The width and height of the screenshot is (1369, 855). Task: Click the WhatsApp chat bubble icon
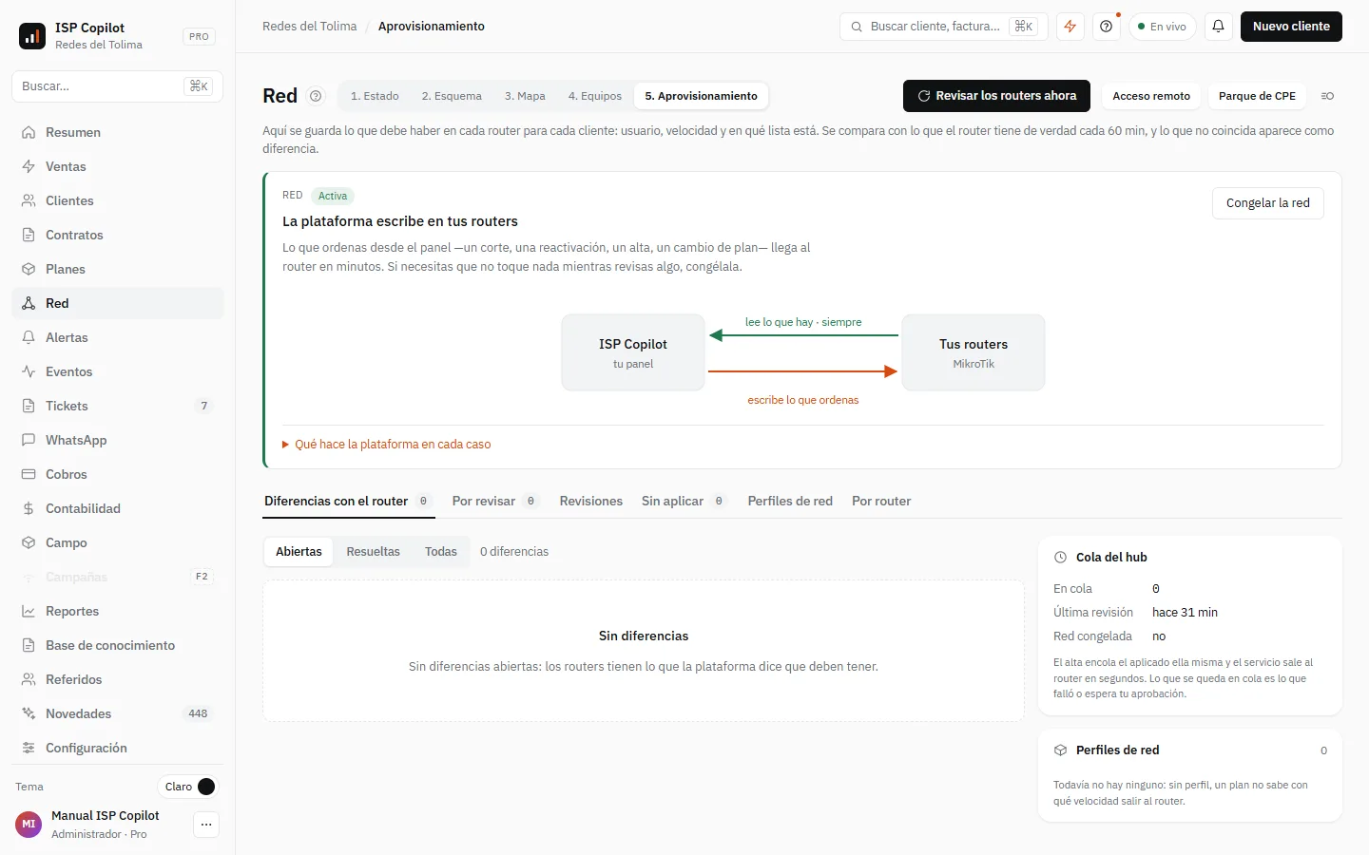pos(29,440)
